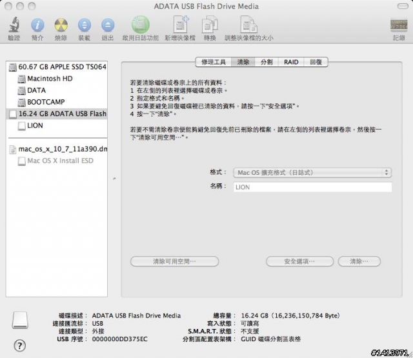Click the disk icon beside 60.67 GB APPLE SSD
The width and height of the screenshot is (413, 358).
(13, 67)
